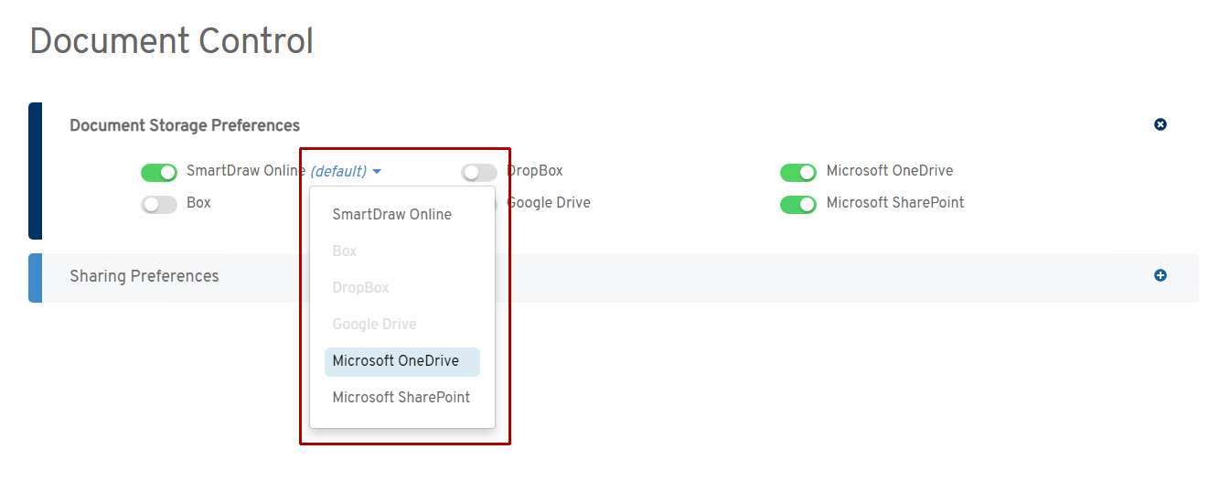Click the Document Storage Preferences heading
Viewport: 1209px width, 481px height.
(185, 125)
